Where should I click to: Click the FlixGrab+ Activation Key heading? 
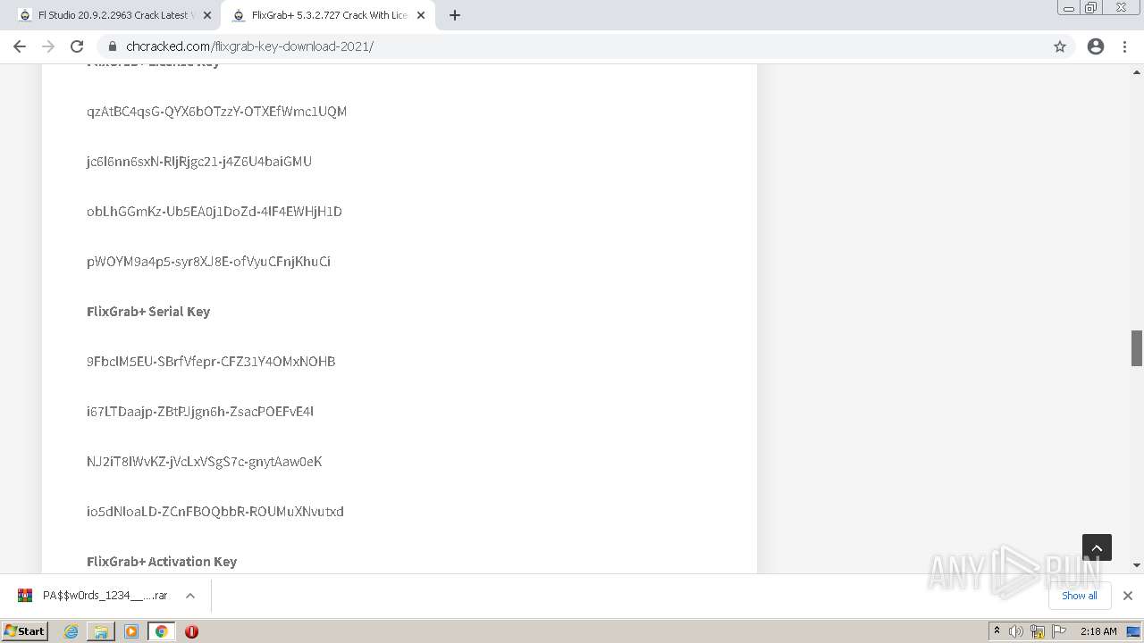(162, 562)
